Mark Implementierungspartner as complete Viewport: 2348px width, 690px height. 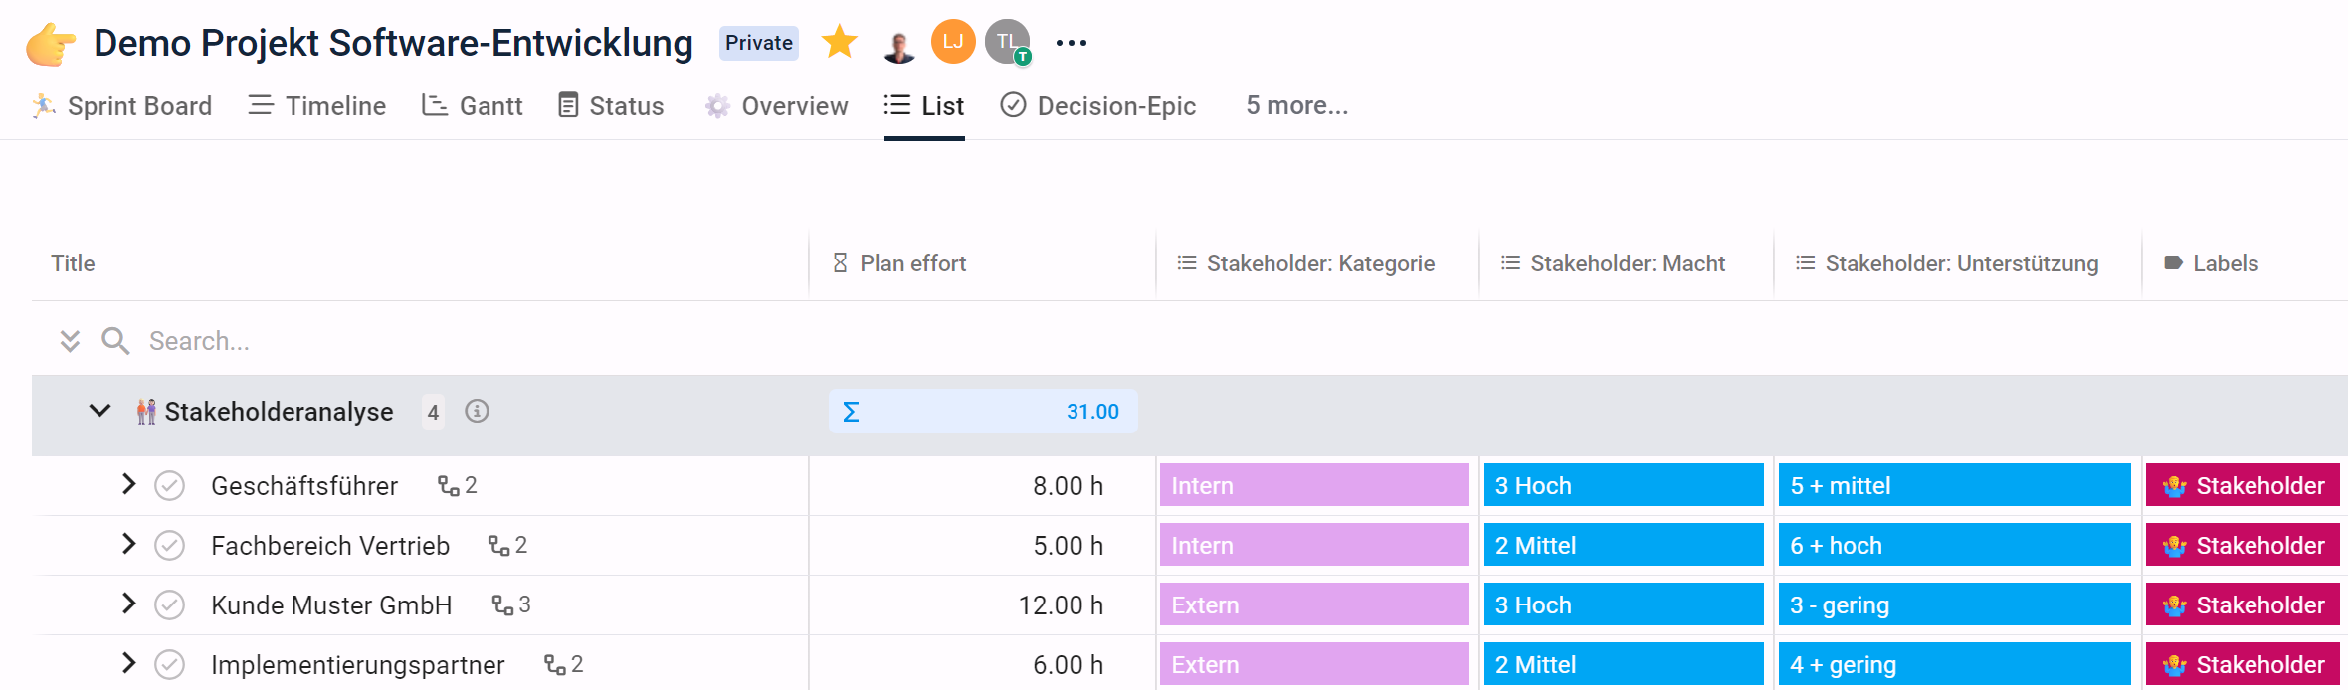pos(170,665)
